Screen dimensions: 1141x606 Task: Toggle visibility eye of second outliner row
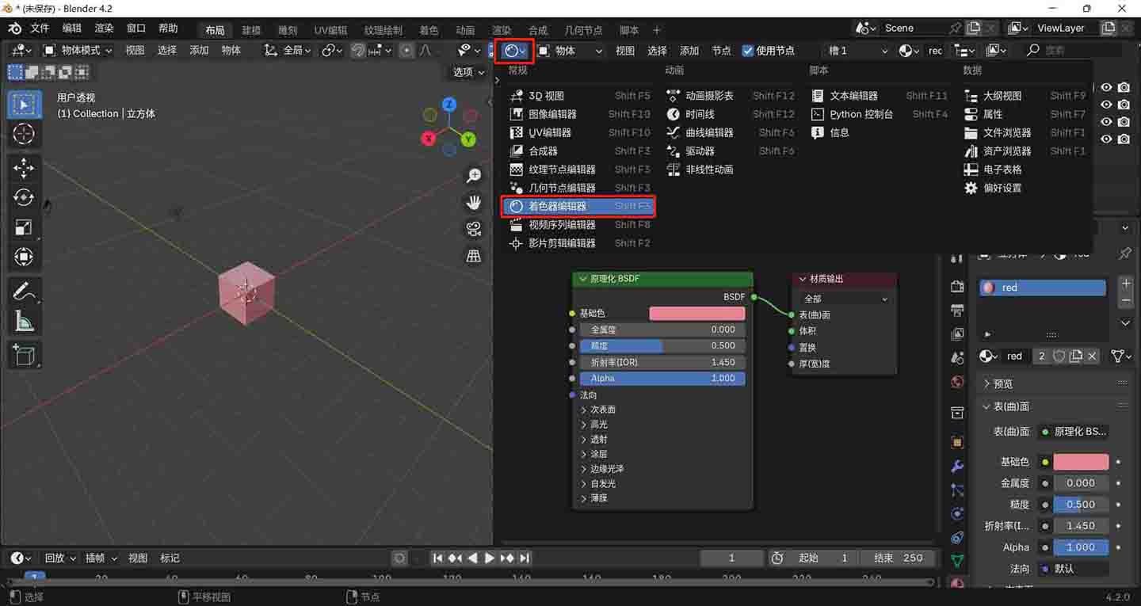tap(1106, 105)
